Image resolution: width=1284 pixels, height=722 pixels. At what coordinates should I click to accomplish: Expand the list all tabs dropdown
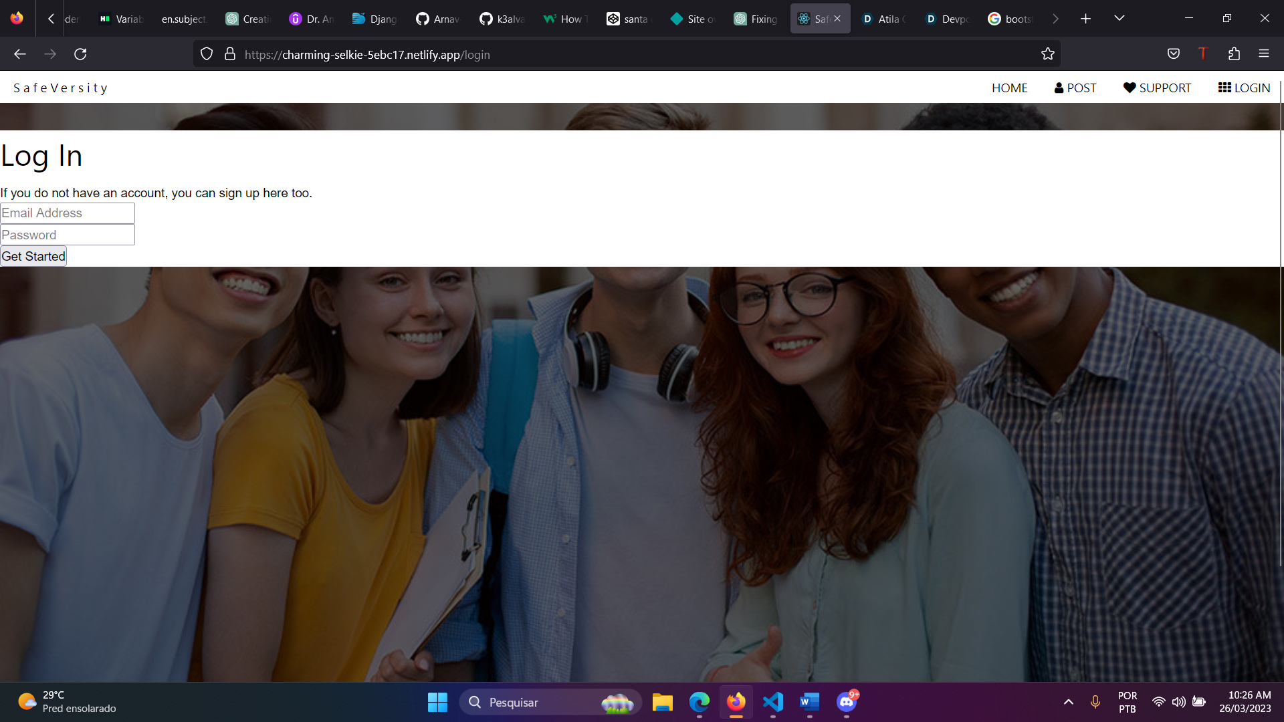[1119, 19]
